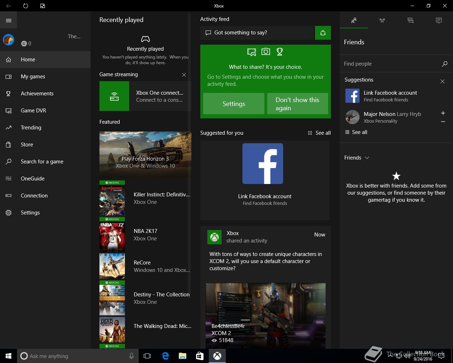The height and width of the screenshot is (363, 453).
Task: Click the Connection icon
Action: tap(8, 196)
